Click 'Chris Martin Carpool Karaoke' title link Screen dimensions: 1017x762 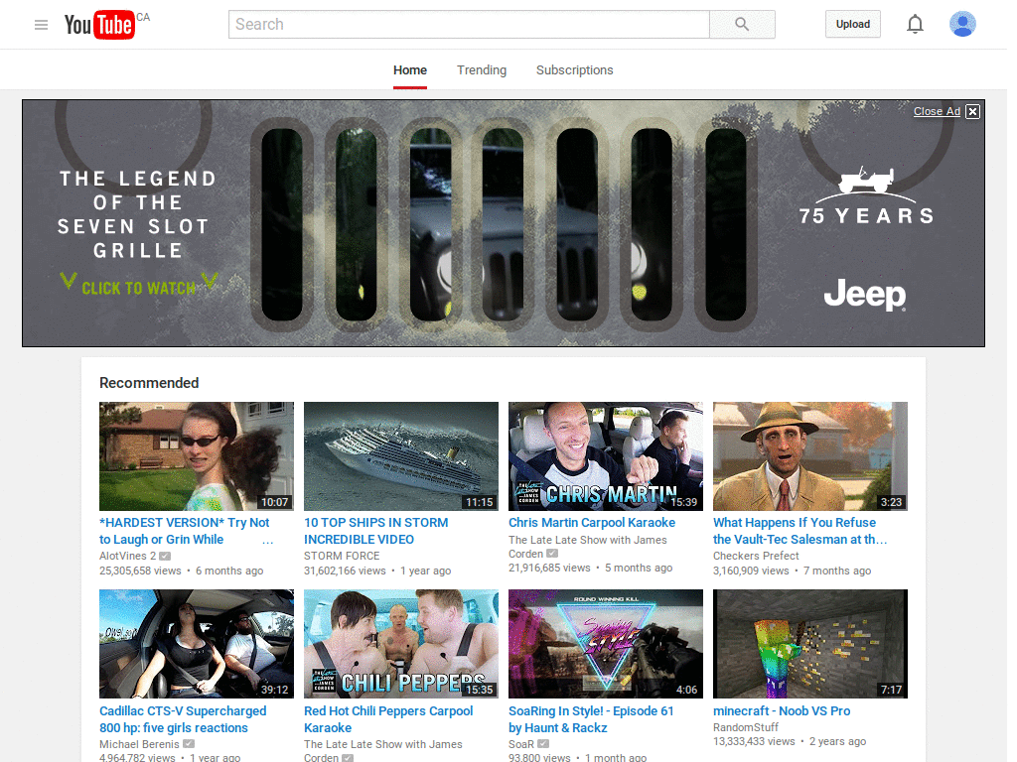592,522
